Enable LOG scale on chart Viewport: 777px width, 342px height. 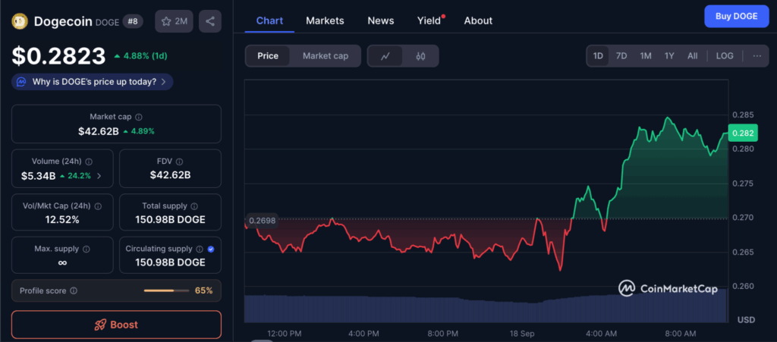(725, 56)
